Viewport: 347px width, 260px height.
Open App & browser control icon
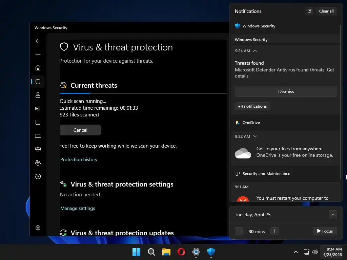point(38,122)
